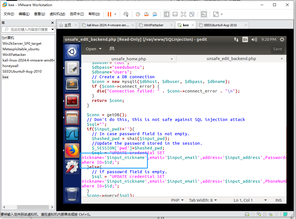Click the Open button in gedit
296x219 pixels.
pyautogui.click(x=94, y=49)
